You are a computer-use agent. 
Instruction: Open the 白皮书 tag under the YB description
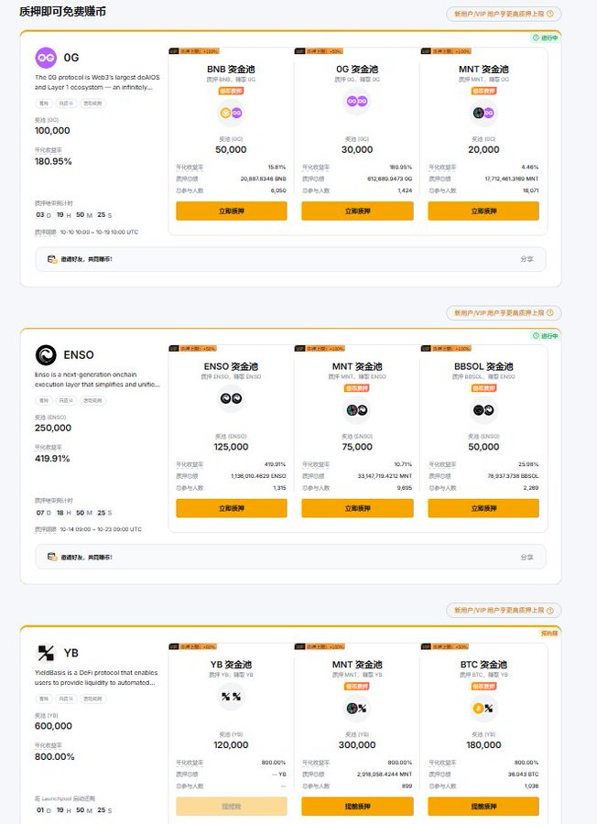tap(66, 699)
